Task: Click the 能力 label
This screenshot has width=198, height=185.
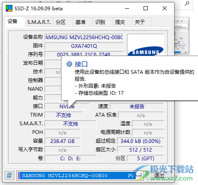Action: tap(38, 98)
